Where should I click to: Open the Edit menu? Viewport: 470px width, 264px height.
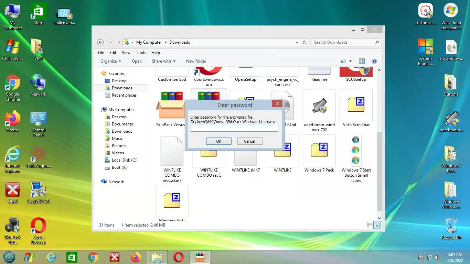113,53
